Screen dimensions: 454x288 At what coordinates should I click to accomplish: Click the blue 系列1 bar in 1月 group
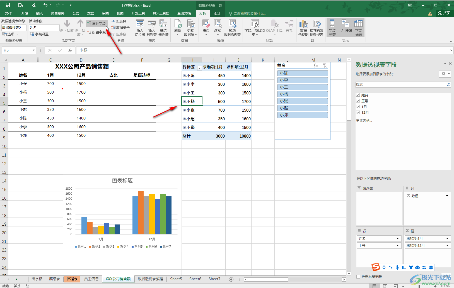coord(84,225)
